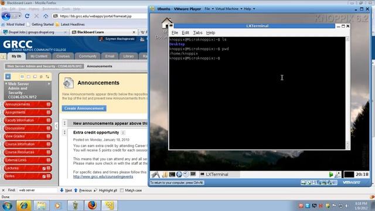Open LXTerminal Edit menu
375x211 pixels.
(x=185, y=33)
